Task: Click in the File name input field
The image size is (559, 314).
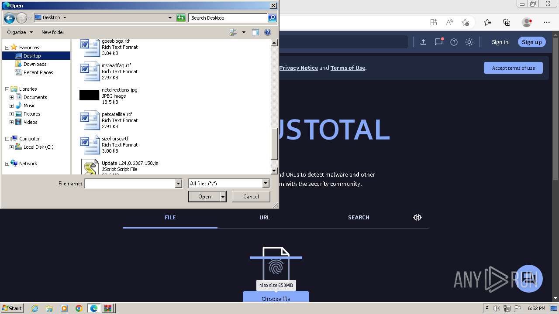Action: 130,184
